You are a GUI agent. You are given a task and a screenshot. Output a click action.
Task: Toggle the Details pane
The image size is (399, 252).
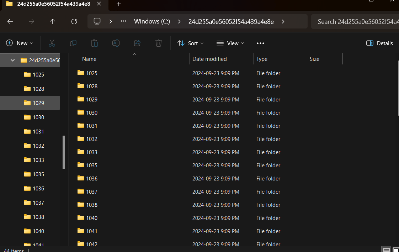[x=379, y=43]
